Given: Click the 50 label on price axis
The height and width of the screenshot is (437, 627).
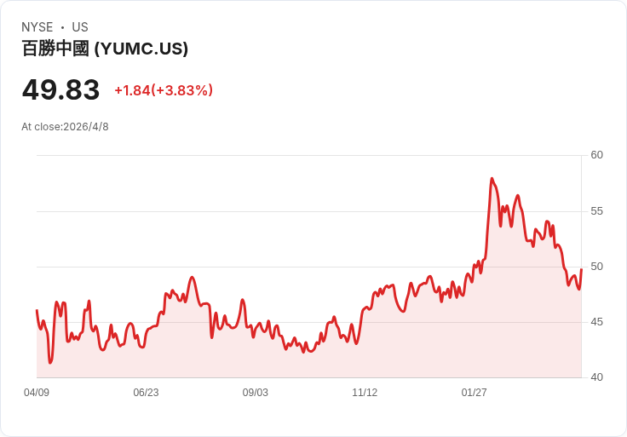Looking at the screenshot, I should (x=596, y=267).
